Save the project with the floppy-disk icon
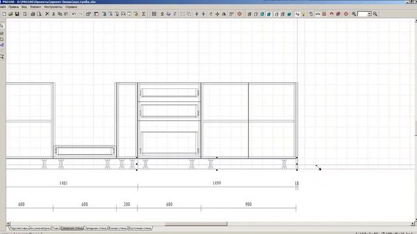 (17, 14)
